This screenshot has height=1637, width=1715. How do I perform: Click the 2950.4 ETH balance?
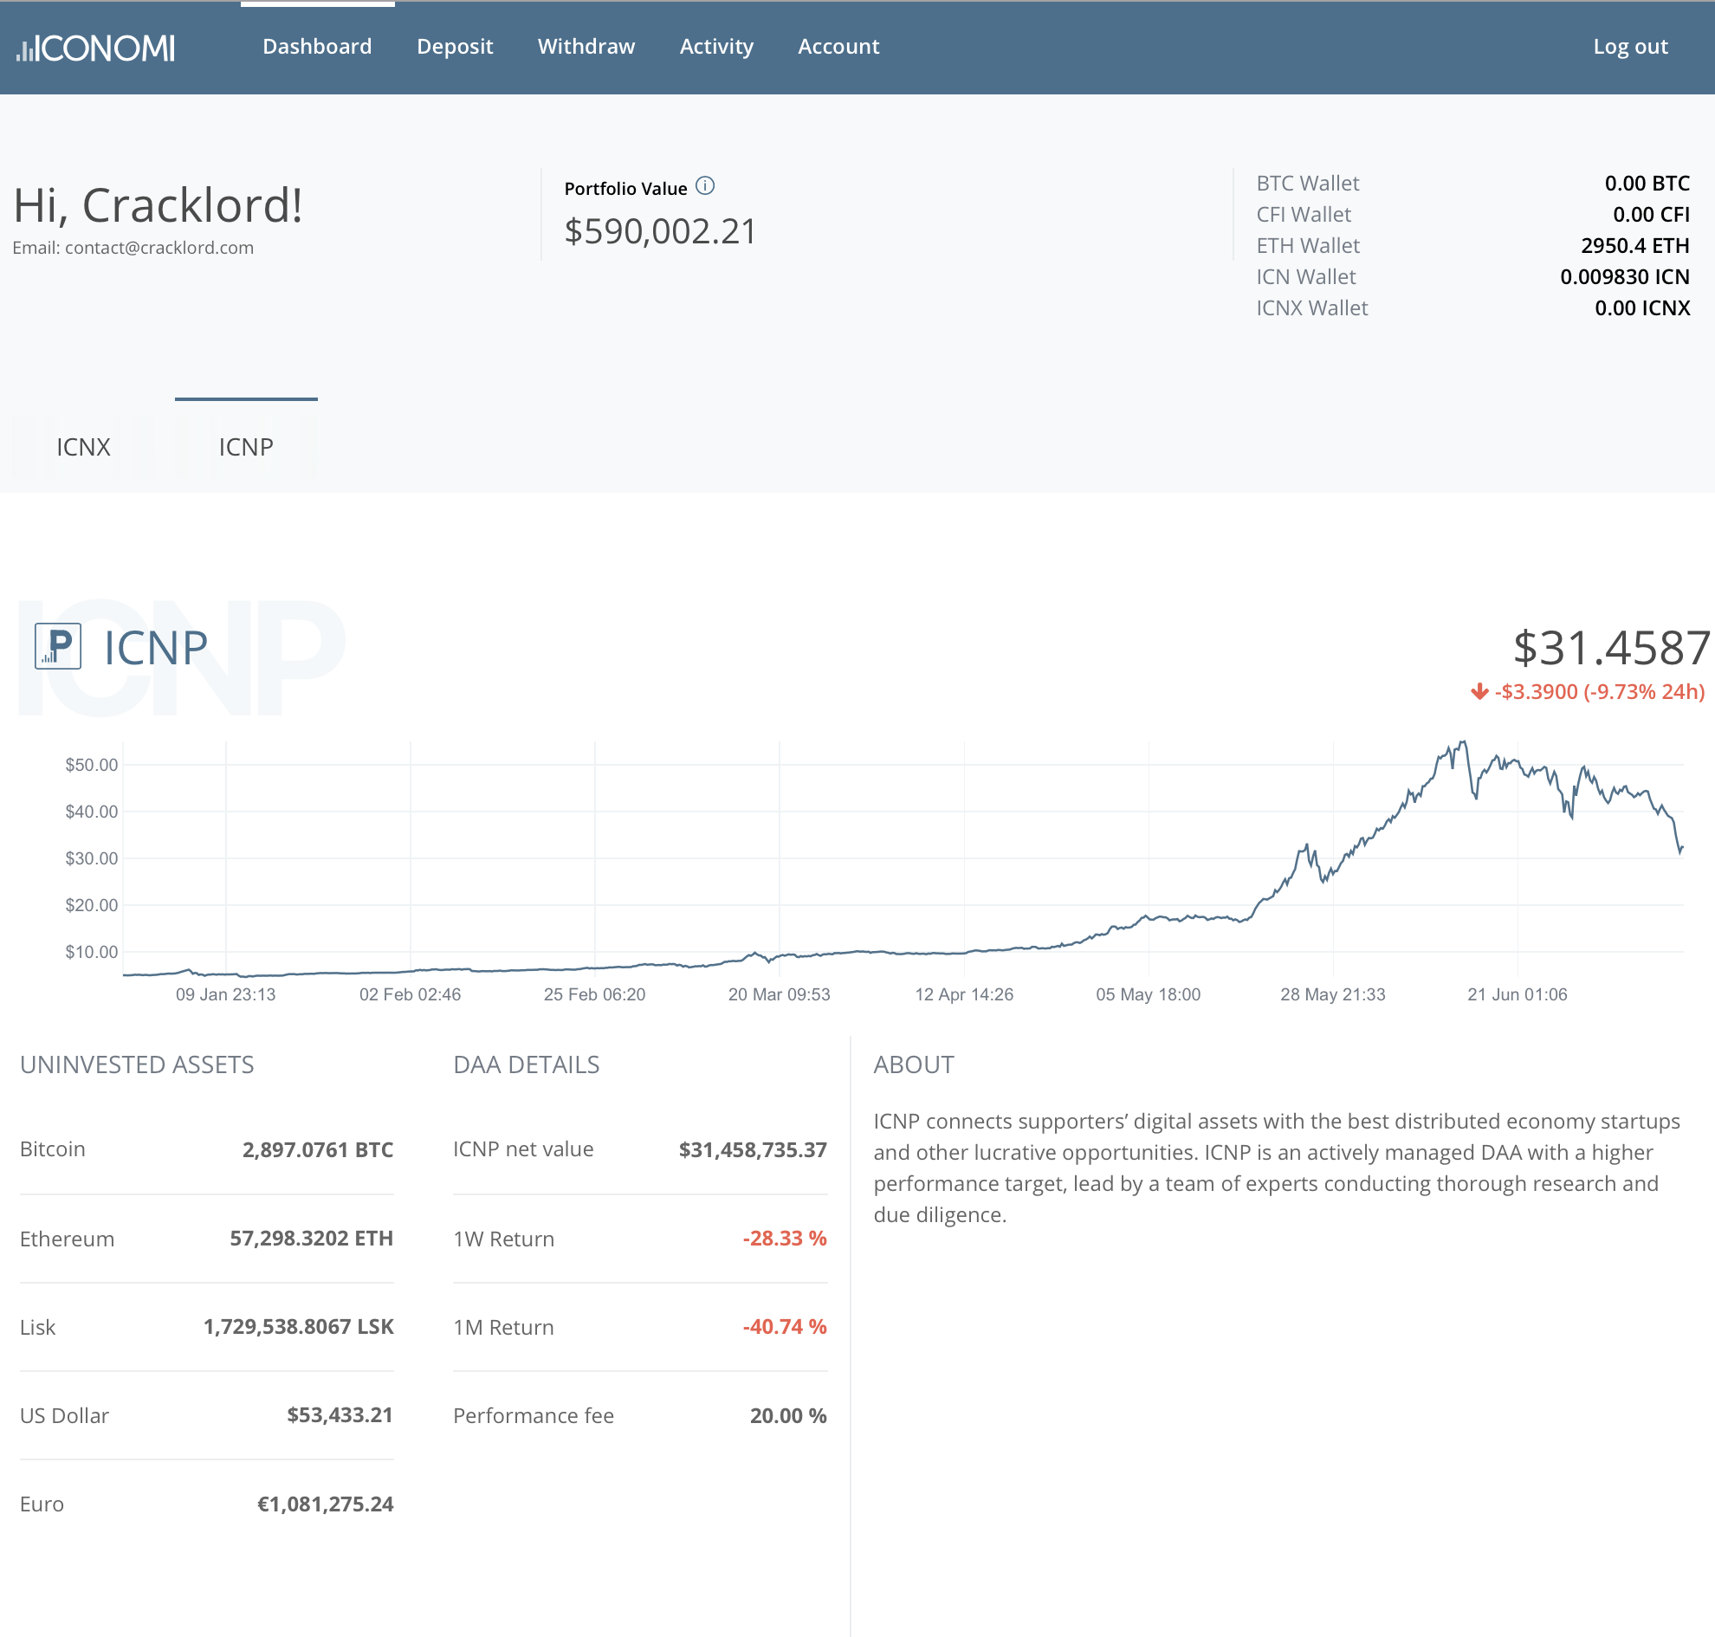tap(1634, 246)
